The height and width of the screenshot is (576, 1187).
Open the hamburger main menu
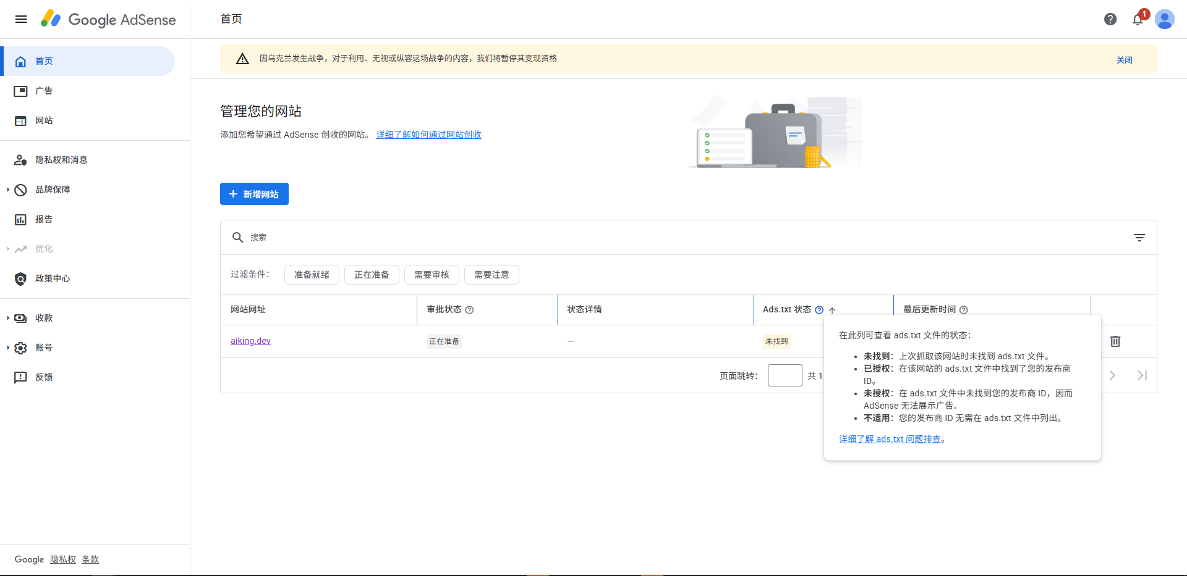[x=21, y=19]
